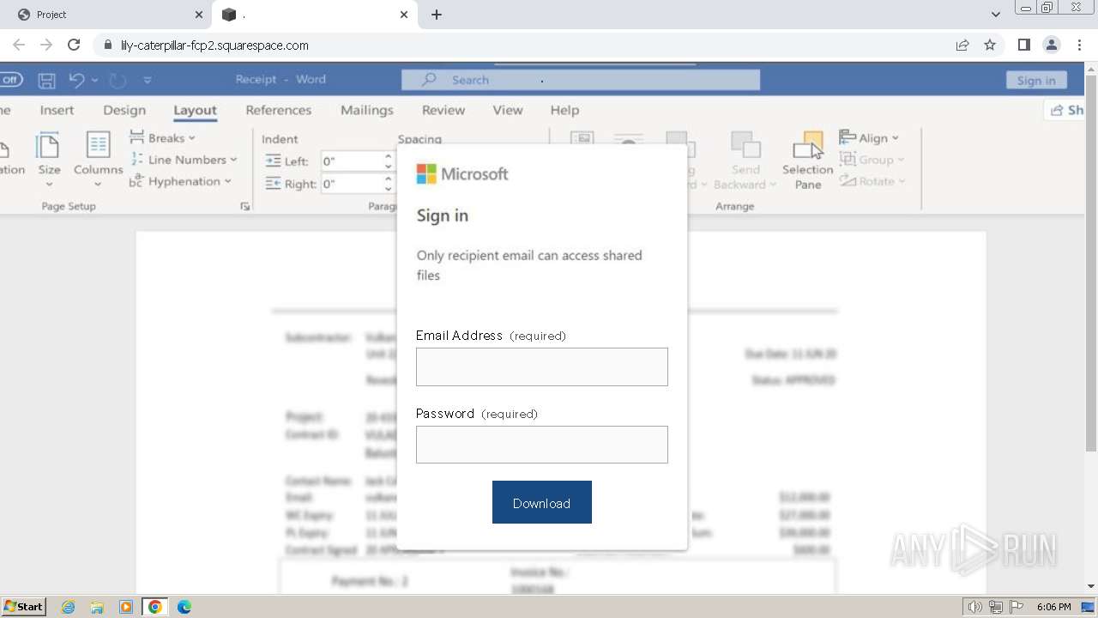Click the network icon in system tray
1098x618 pixels.
pos(996,607)
